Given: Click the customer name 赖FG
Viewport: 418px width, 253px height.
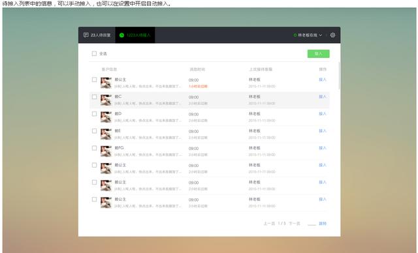Looking at the screenshot, I should click(x=119, y=147).
